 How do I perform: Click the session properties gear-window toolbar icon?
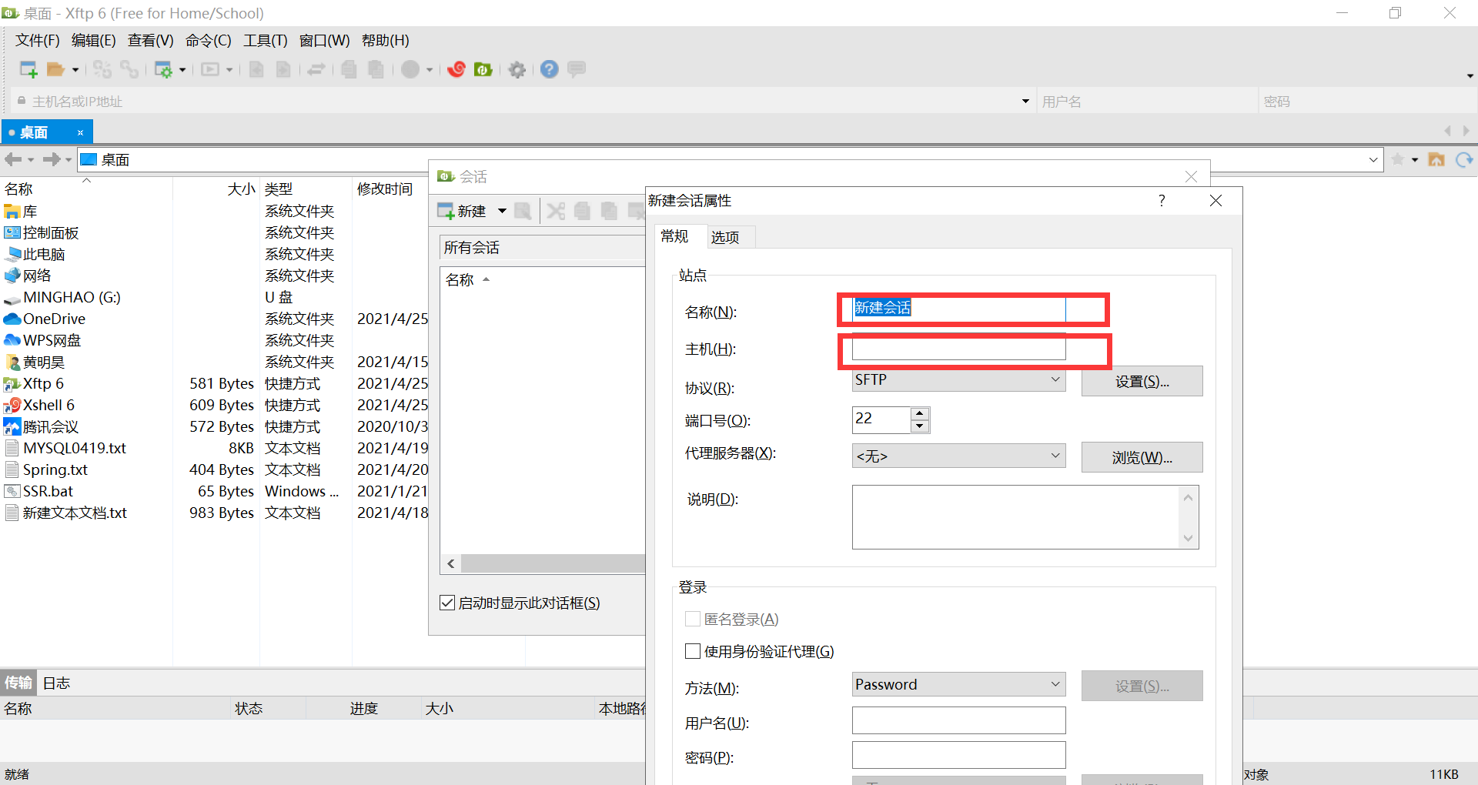[x=163, y=70]
